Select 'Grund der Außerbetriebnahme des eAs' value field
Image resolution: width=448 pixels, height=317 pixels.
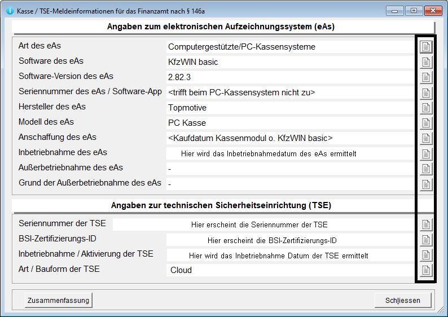[290, 184]
